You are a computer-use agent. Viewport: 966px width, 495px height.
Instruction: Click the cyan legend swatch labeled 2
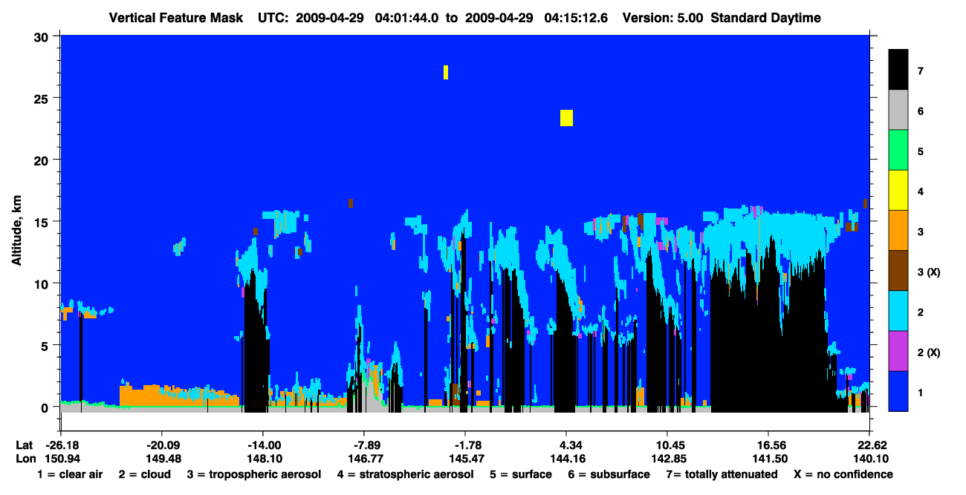pyautogui.click(x=898, y=311)
